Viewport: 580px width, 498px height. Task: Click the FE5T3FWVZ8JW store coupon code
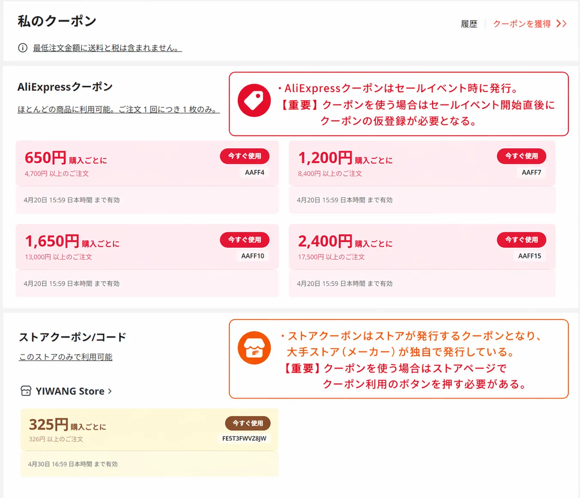point(244,438)
